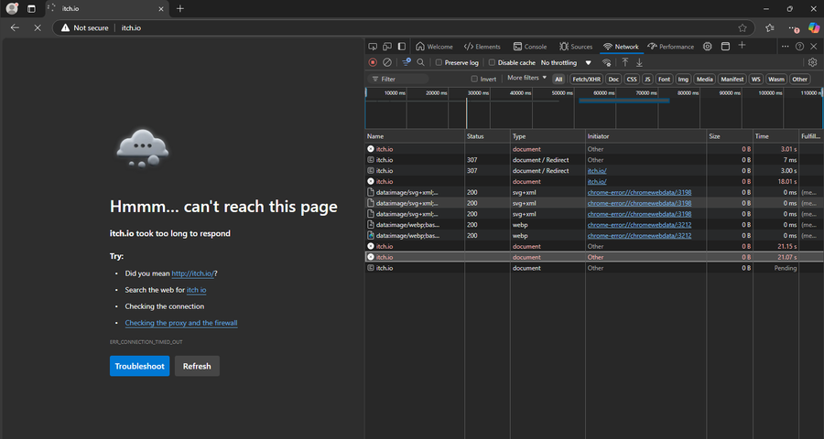The width and height of the screenshot is (824, 439).
Task: Enable the Disable cache checkbox
Action: [492, 62]
